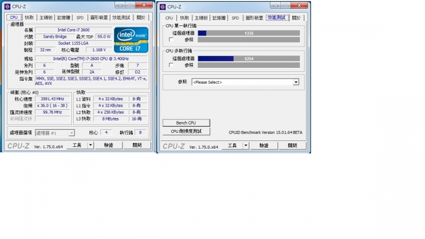This screenshot has width=425, height=239.
Task: Click multi thread score bar showing 5254
Action: [249, 58]
